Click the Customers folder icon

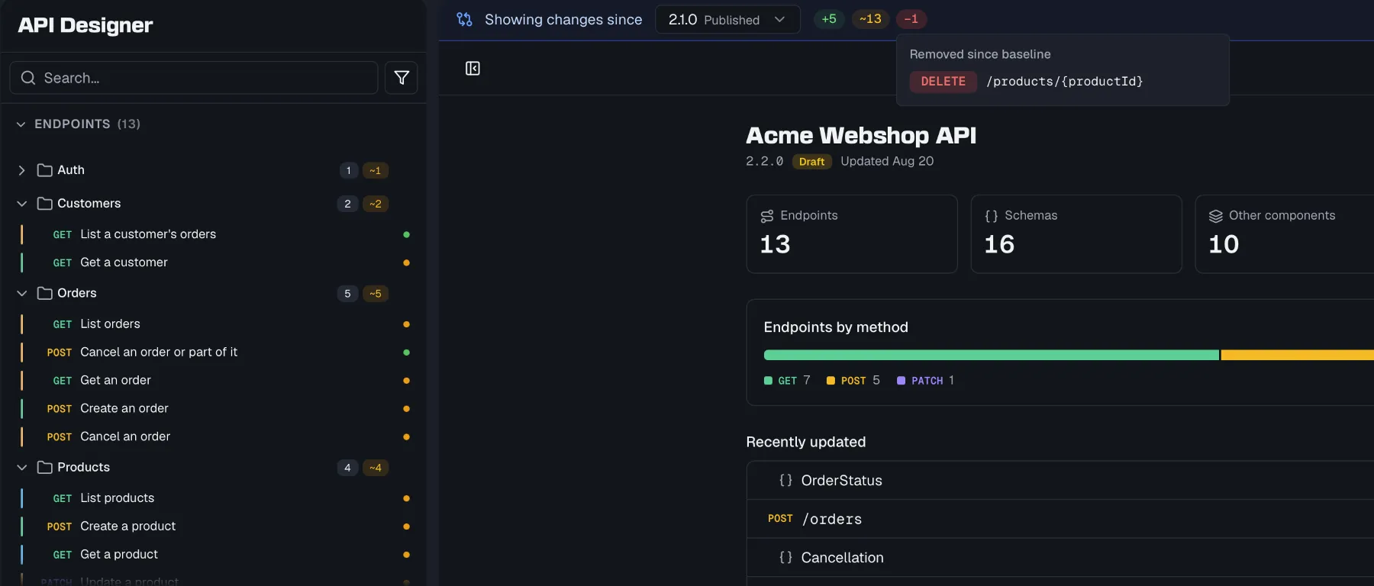pyautogui.click(x=45, y=204)
